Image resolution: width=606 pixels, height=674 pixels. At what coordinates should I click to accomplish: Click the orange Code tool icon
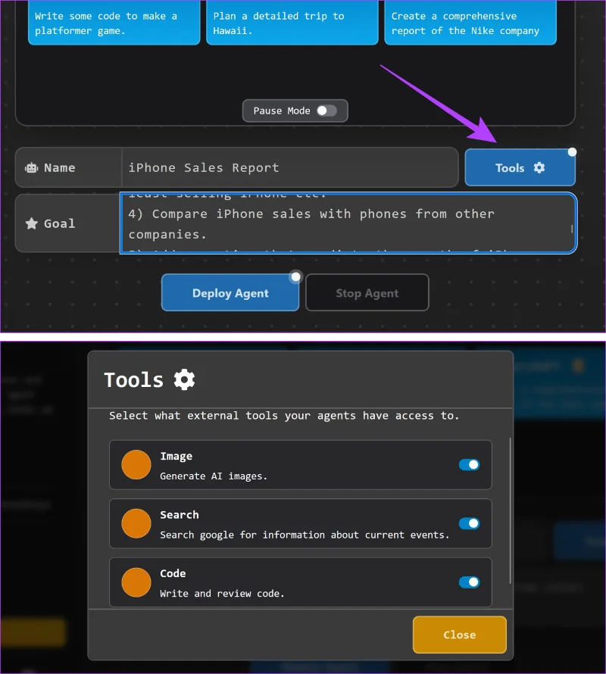coord(136,582)
